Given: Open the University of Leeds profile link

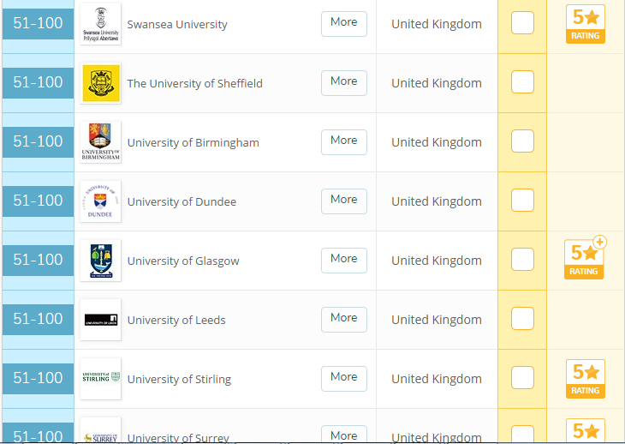Looking at the screenshot, I should 176,320.
